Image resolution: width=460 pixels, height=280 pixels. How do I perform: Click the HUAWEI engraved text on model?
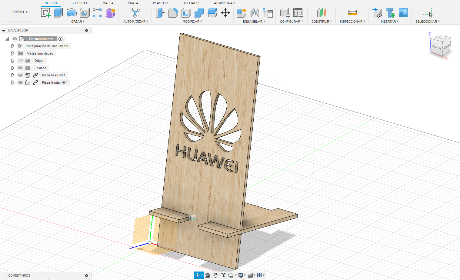207,158
